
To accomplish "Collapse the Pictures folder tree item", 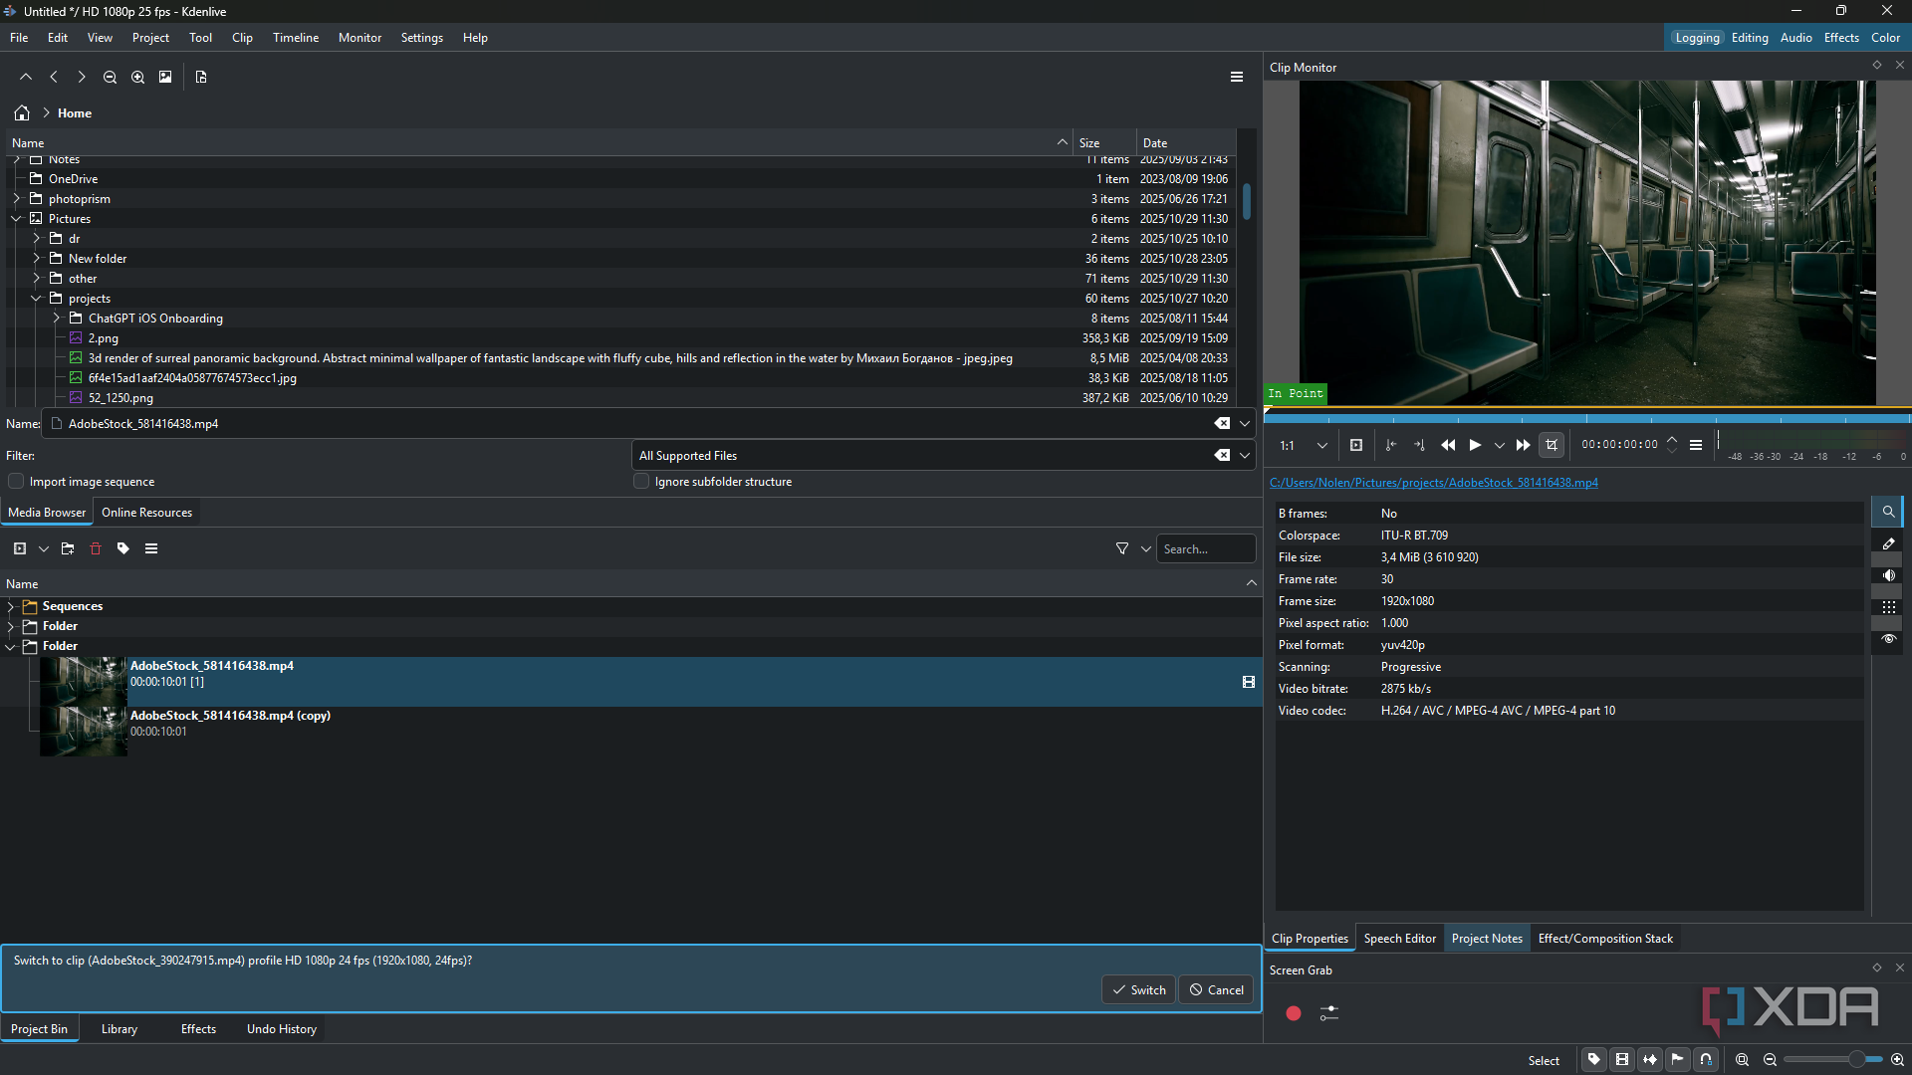I will (16, 219).
